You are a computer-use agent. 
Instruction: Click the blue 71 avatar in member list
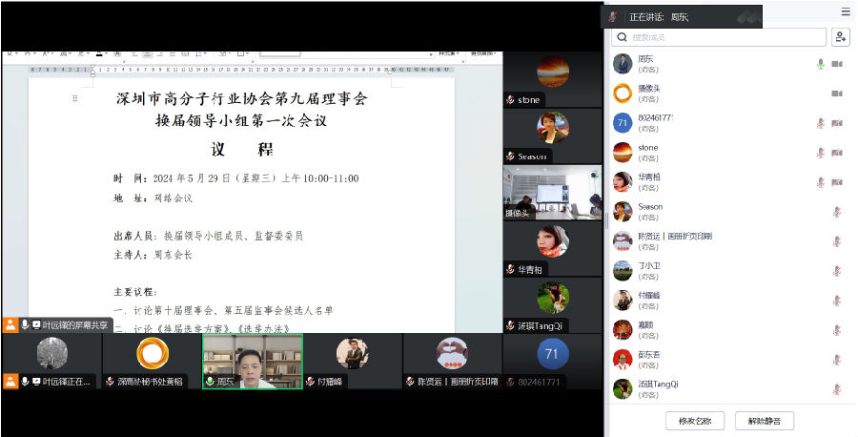pyautogui.click(x=623, y=123)
